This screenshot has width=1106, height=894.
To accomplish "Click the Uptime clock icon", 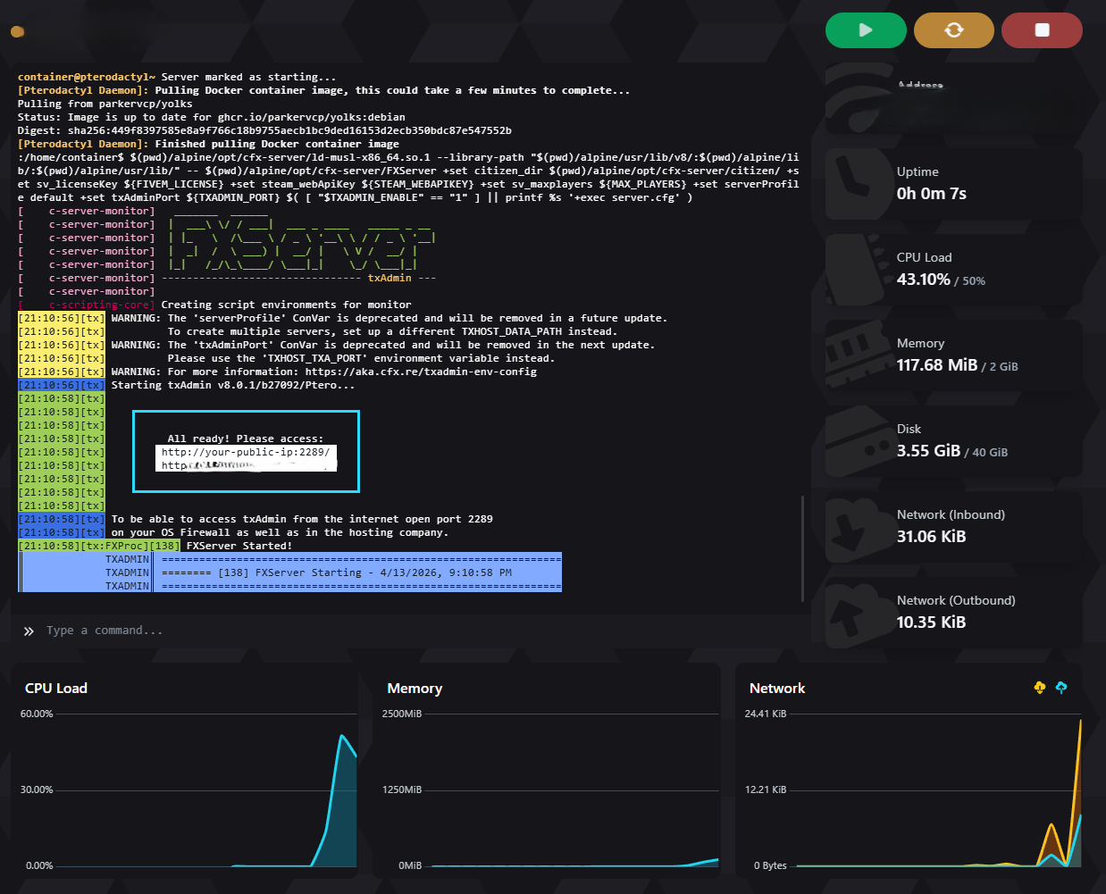I will click(x=851, y=182).
